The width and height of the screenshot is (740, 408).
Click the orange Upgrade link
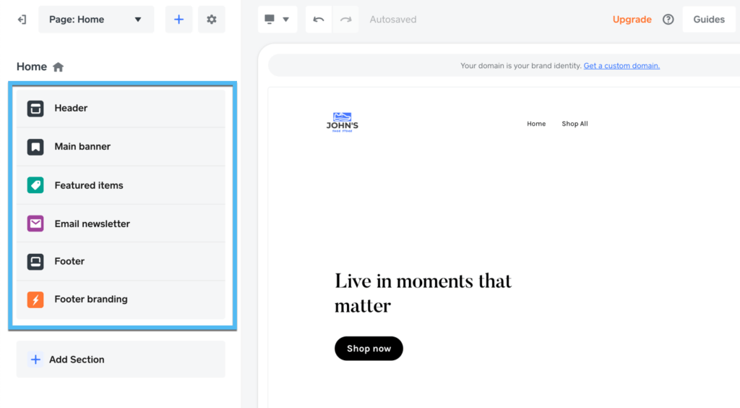[632, 20]
